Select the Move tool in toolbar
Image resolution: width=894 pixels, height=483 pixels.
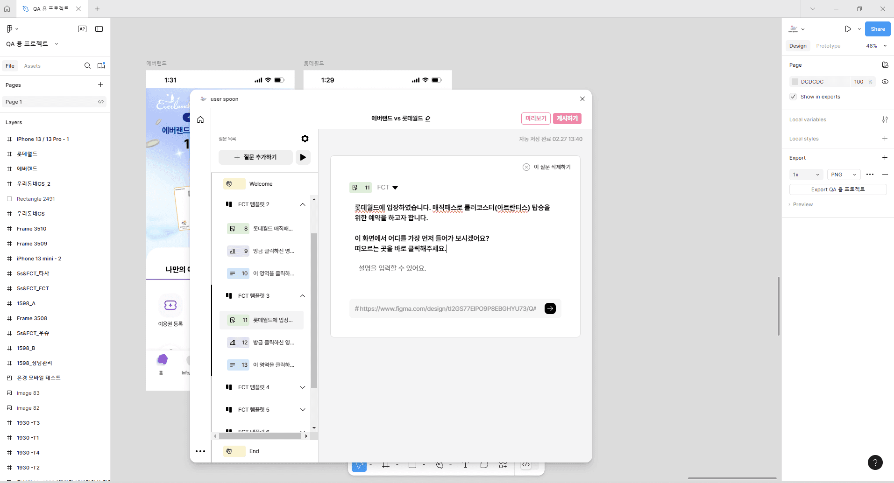359,465
